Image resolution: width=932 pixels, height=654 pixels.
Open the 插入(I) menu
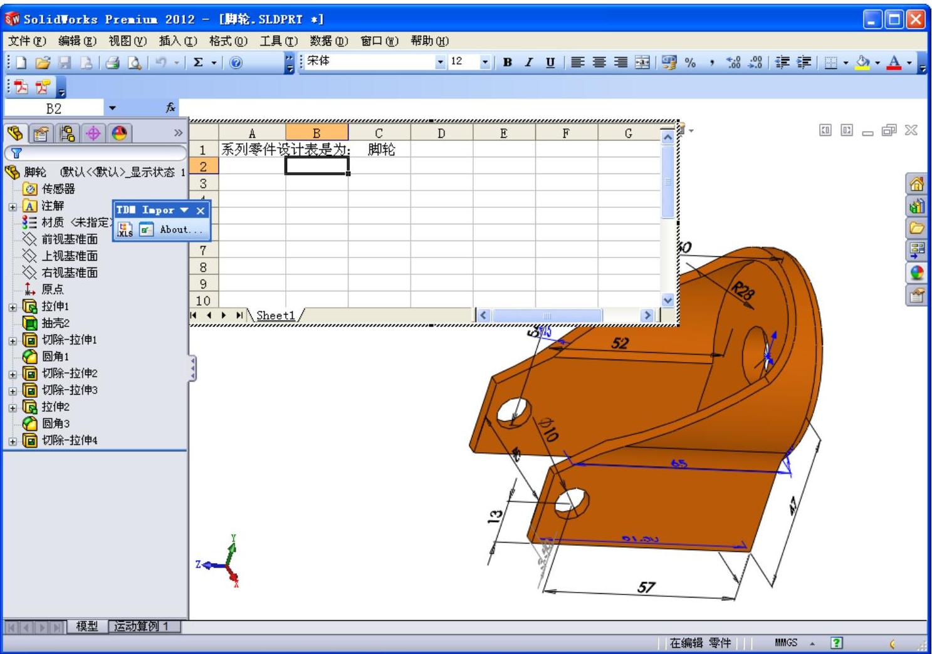(178, 41)
